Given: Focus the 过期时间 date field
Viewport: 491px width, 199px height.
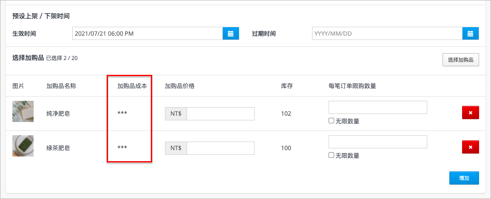Looking at the screenshot, I should point(387,34).
